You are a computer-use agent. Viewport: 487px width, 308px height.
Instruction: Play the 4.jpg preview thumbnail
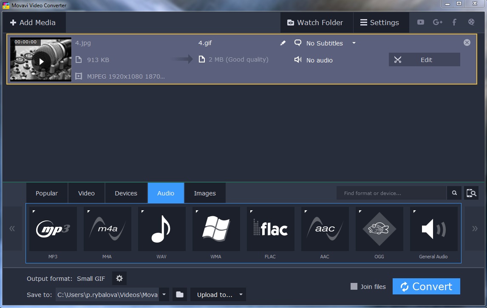(41, 62)
